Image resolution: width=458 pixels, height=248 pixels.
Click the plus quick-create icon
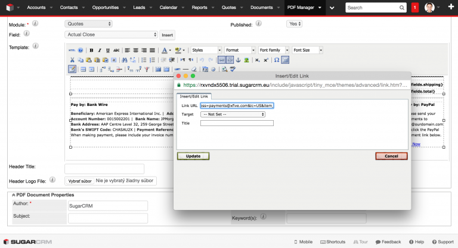point(451,7)
